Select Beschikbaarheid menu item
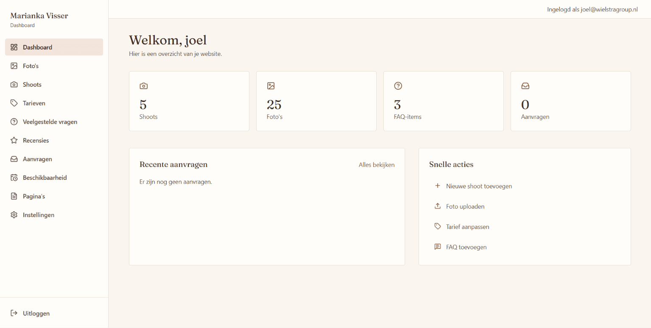The height and width of the screenshot is (328, 651). click(54, 178)
